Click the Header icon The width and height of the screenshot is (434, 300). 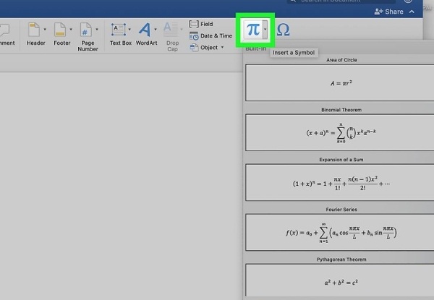[x=35, y=30]
